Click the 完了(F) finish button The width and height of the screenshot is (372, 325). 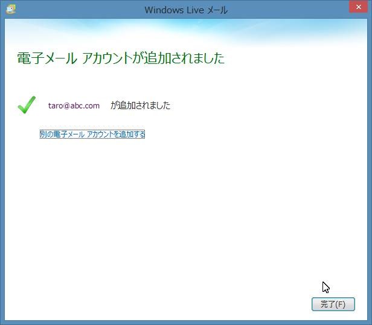pos(333,304)
